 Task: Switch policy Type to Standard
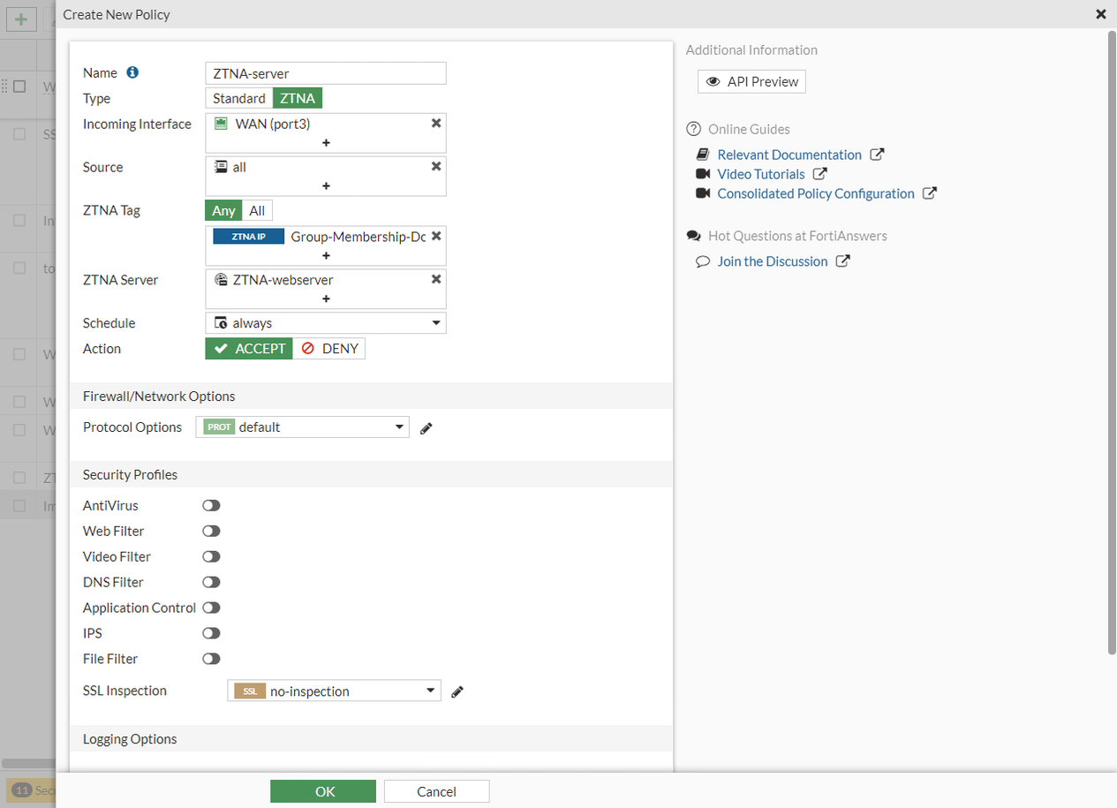point(239,98)
